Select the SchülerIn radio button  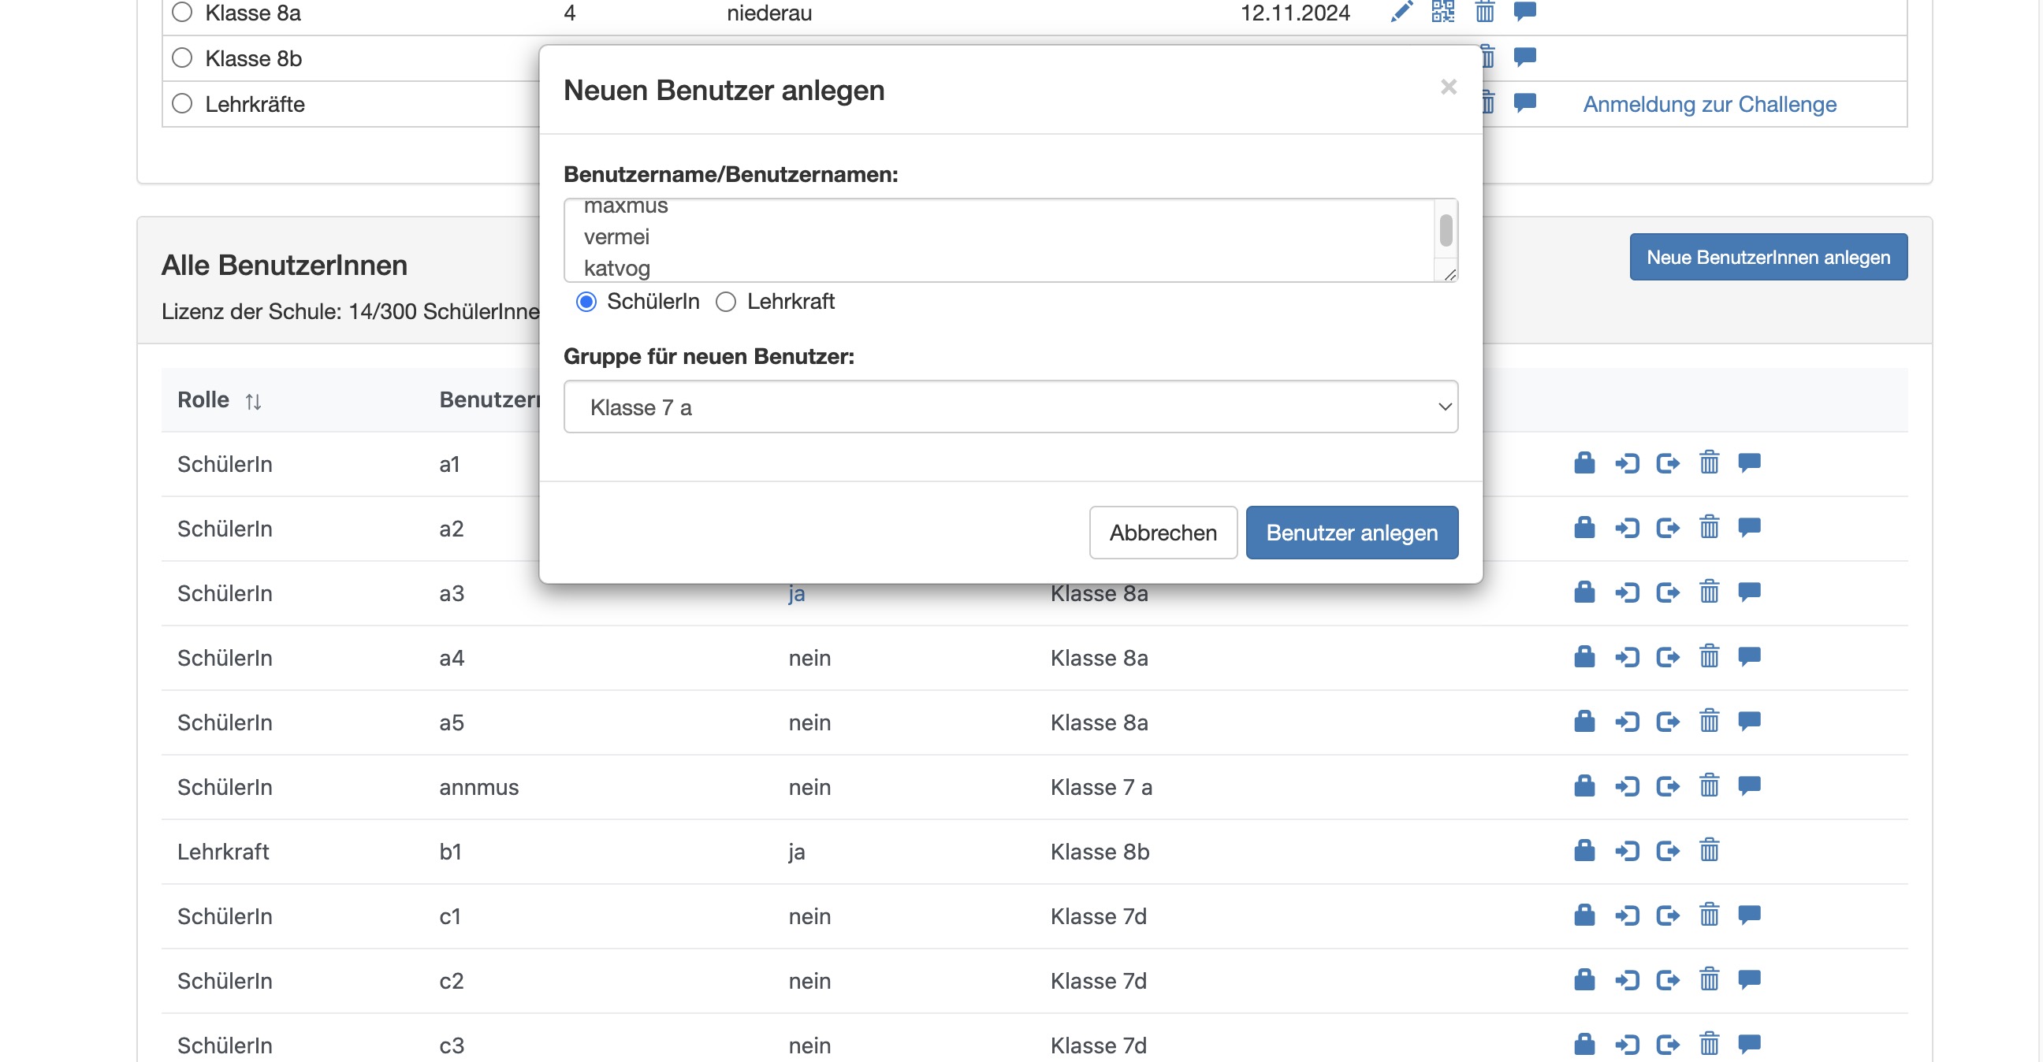tap(587, 301)
